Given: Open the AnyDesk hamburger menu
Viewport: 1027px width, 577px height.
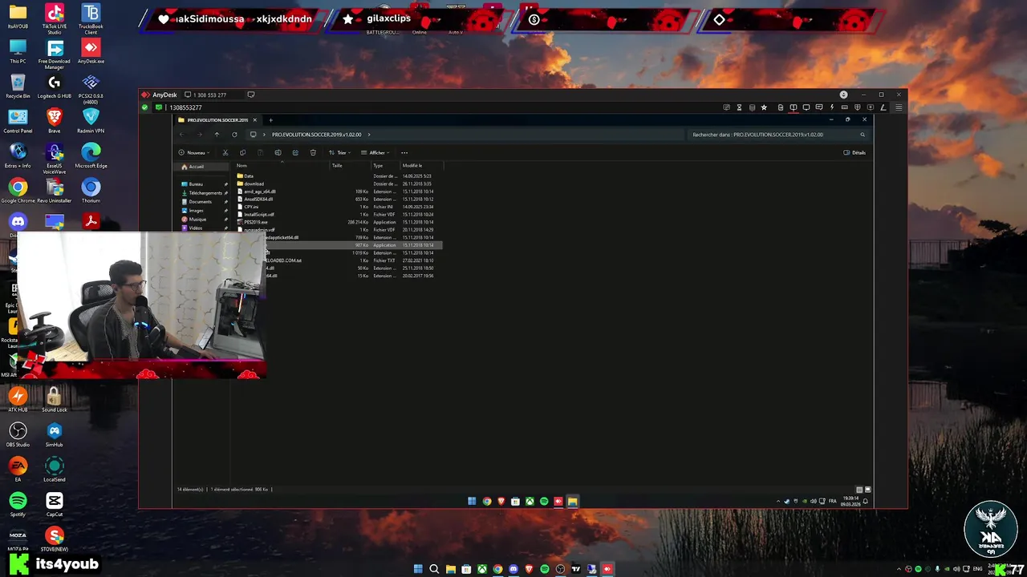Looking at the screenshot, I should point(899,107).
